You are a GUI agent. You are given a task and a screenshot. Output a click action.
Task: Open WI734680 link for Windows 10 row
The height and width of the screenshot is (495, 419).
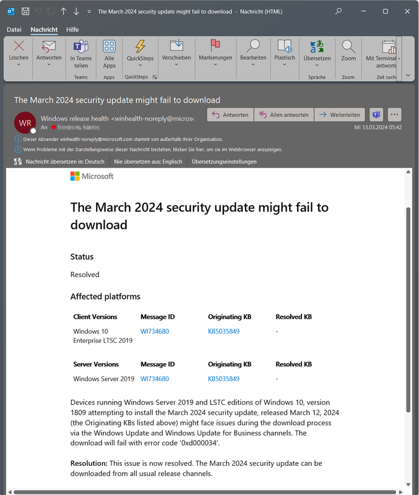coord(155,331)
